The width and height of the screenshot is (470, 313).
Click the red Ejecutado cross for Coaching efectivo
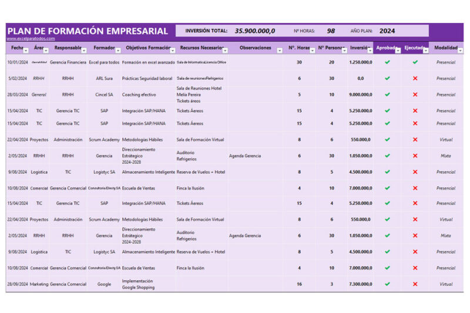coord(415,95)
